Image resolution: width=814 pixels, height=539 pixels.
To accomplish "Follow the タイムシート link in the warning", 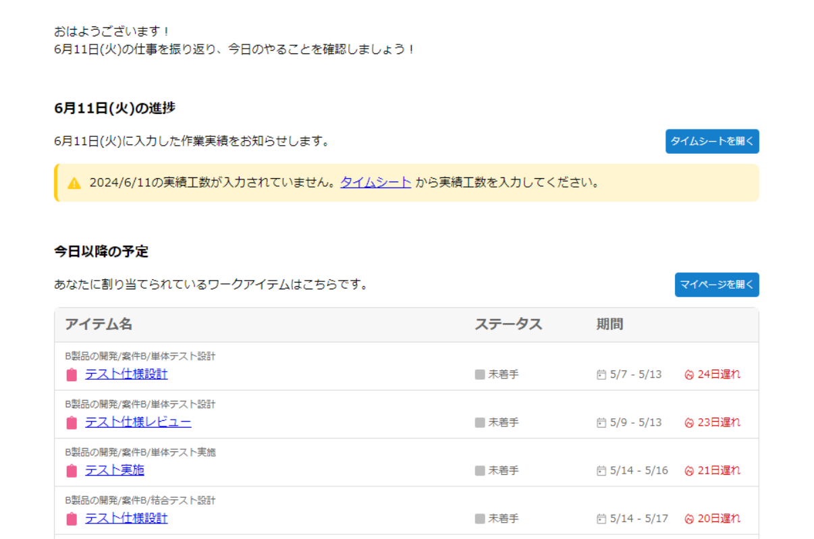I will click(375, 182).
